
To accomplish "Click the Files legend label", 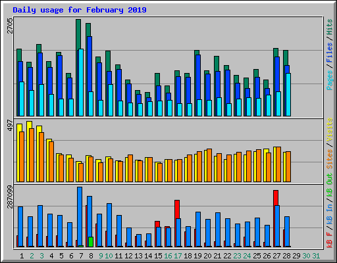I will [x=330, y=53].
